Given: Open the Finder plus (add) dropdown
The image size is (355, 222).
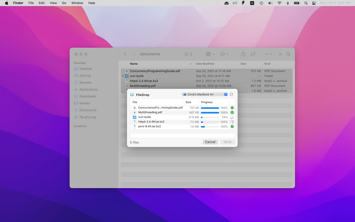Looking at the screenshot, I should [268, 54].
